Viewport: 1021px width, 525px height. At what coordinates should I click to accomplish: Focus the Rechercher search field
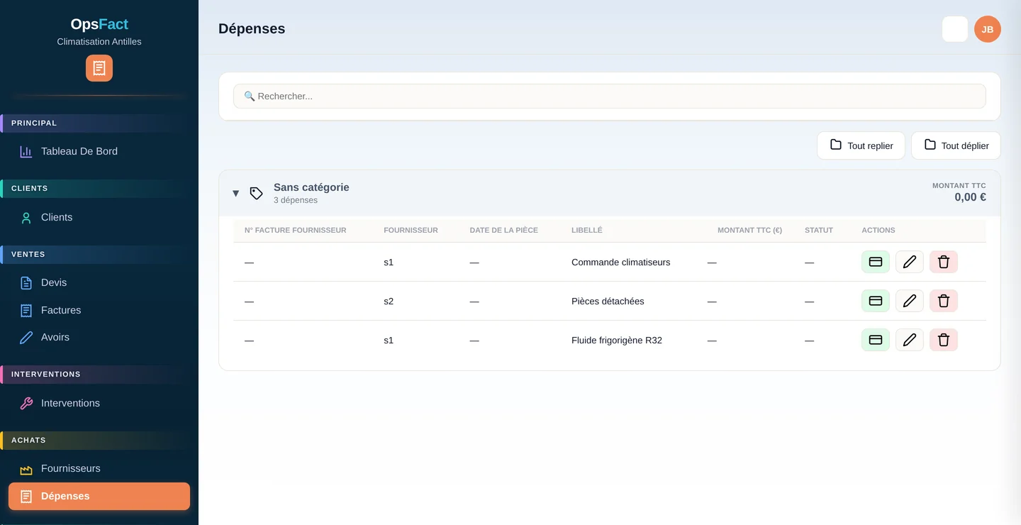(610, 96)
